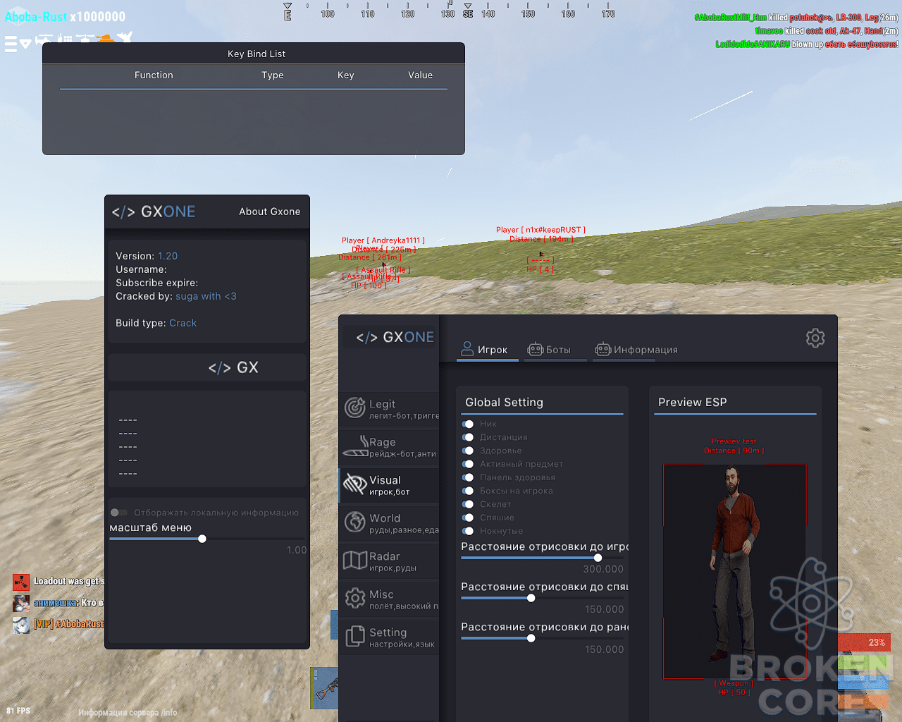This screenshot has height=722, width=902.
Task: Switch to the Информация tab
Action: point(636,350)
